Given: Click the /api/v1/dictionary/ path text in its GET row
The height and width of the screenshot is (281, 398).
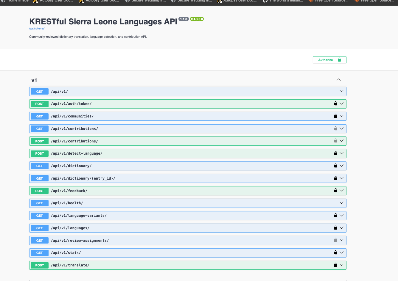Looking at the screenshot, I should click(x=71, y=166).
